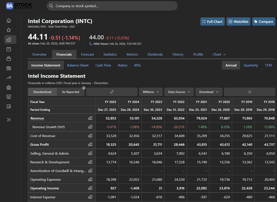Chart Amortization of Goodwill row via icon
Screen dimensions: 277x202
click(90, 170)
